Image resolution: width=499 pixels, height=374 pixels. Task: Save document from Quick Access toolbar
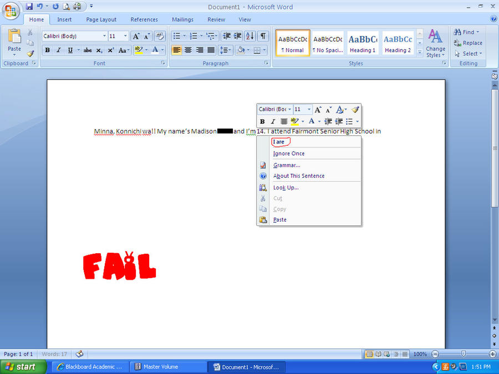[x=29, y=6]
